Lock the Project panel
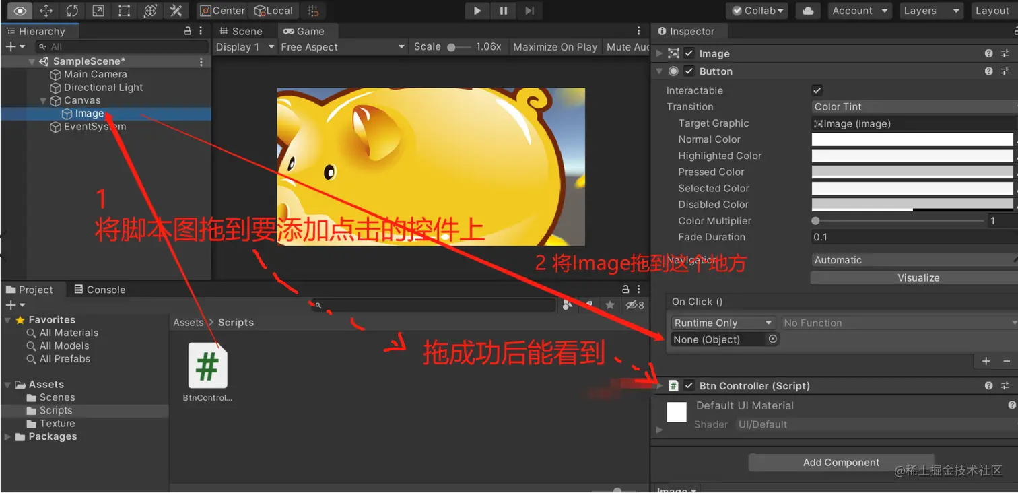Viewport: 1018px width, 493px height. click(625, 290)
